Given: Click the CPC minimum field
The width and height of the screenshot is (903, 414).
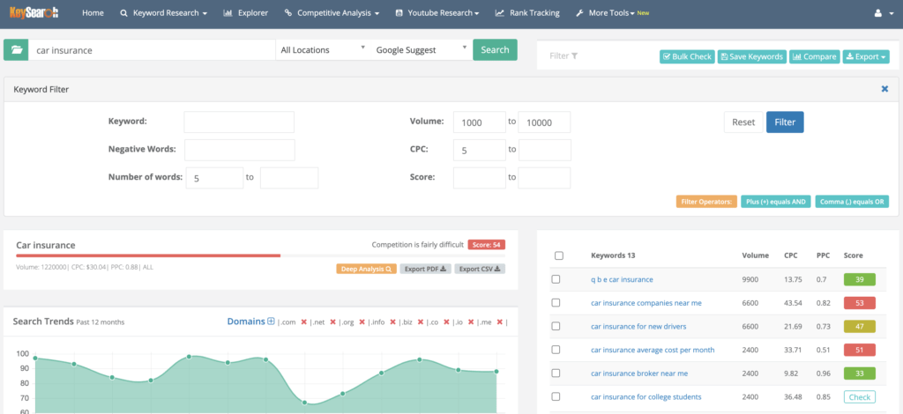Looking at the screenshot, I should point(480,150).
